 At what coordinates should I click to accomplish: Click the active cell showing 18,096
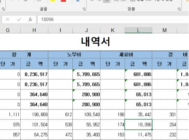pyautogui.click(x=138, y=125)
